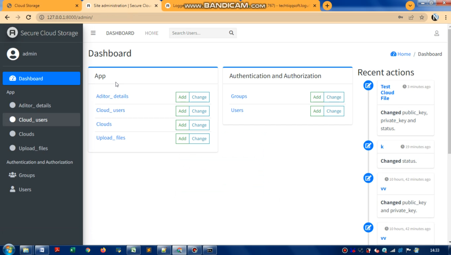
Task: Reload the page using browser refresh icon
Action: pyautogui.click(x=29, y=17)
